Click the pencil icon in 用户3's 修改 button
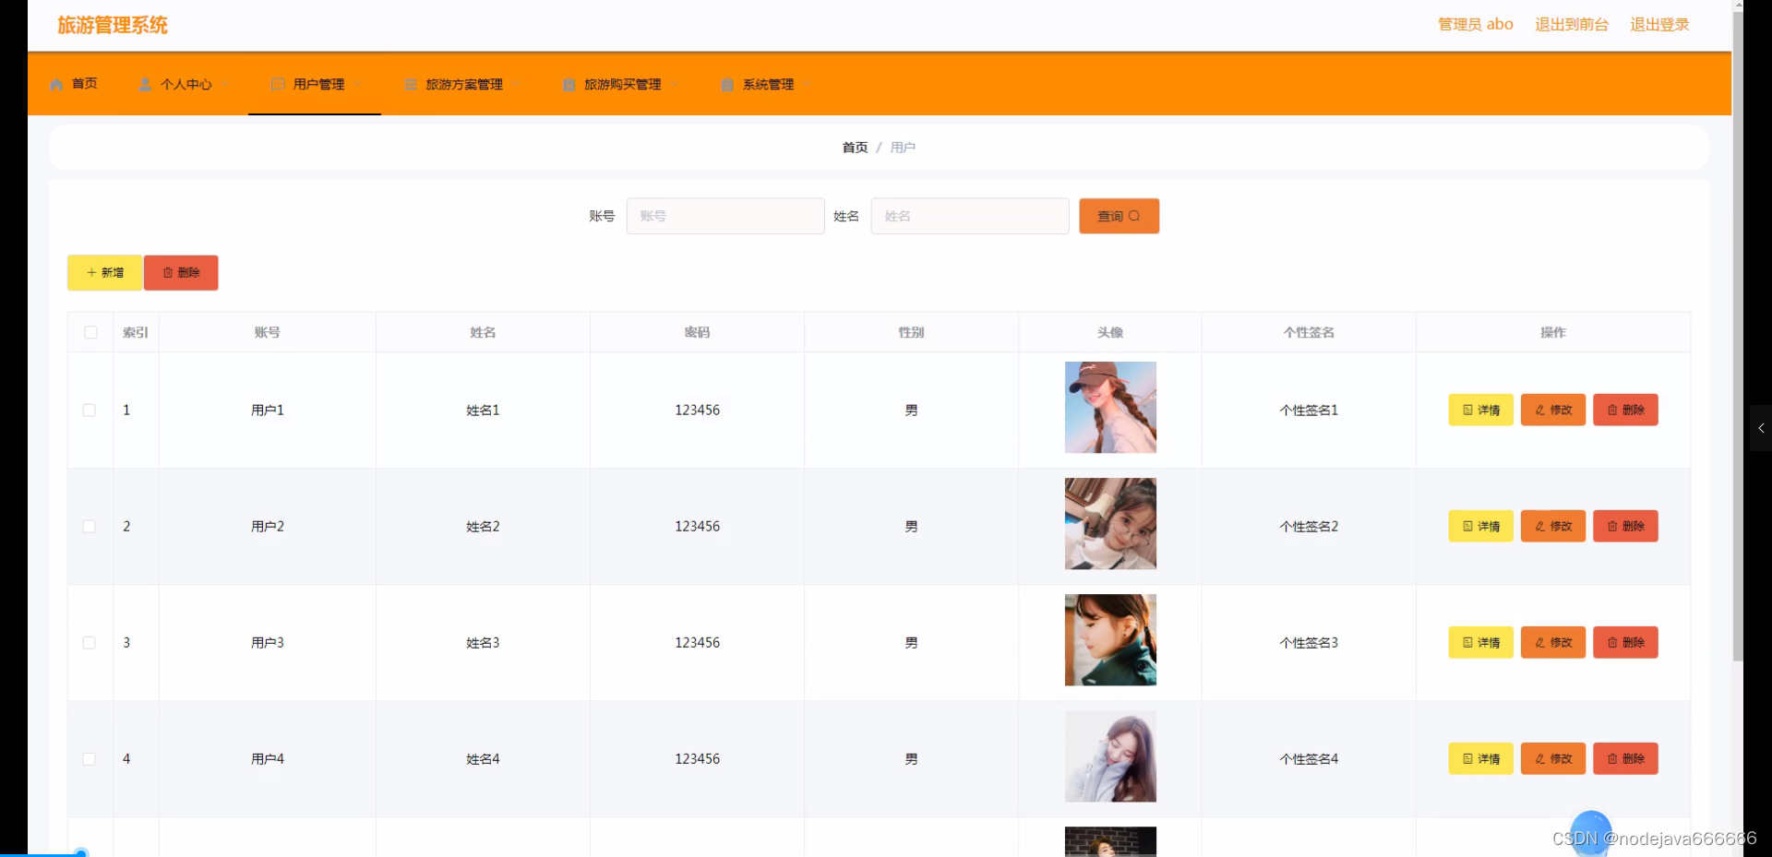 [x=1539, y=642]
